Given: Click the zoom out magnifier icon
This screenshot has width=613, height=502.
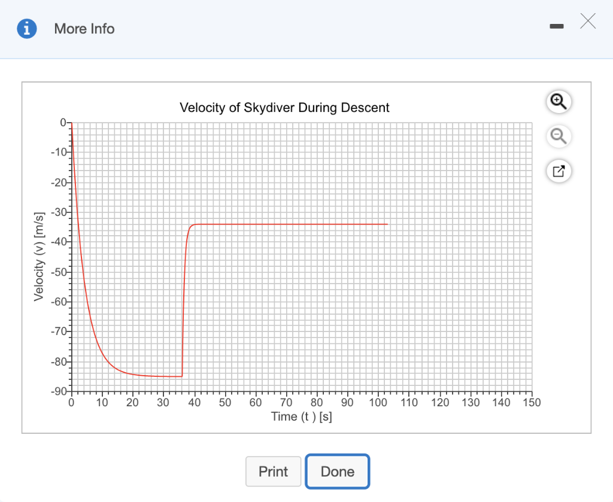Looking at the screenshot, I should tap(559, 136).
